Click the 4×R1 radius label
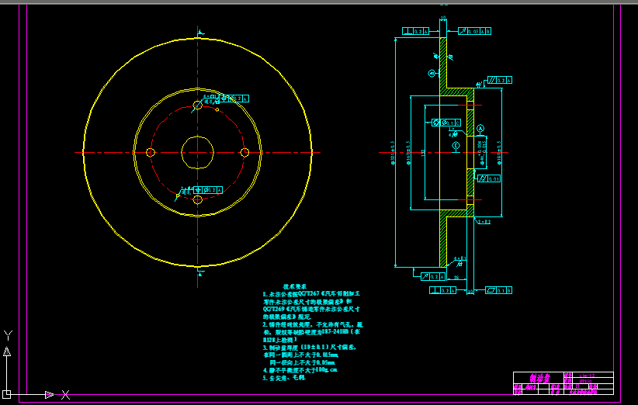The image size is (638, 405). 459,258
